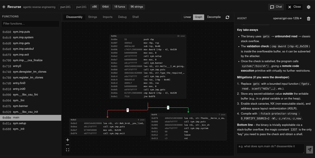315x158 pixels.
Task: Open the Imports tab
Action: tap(108, 17)
